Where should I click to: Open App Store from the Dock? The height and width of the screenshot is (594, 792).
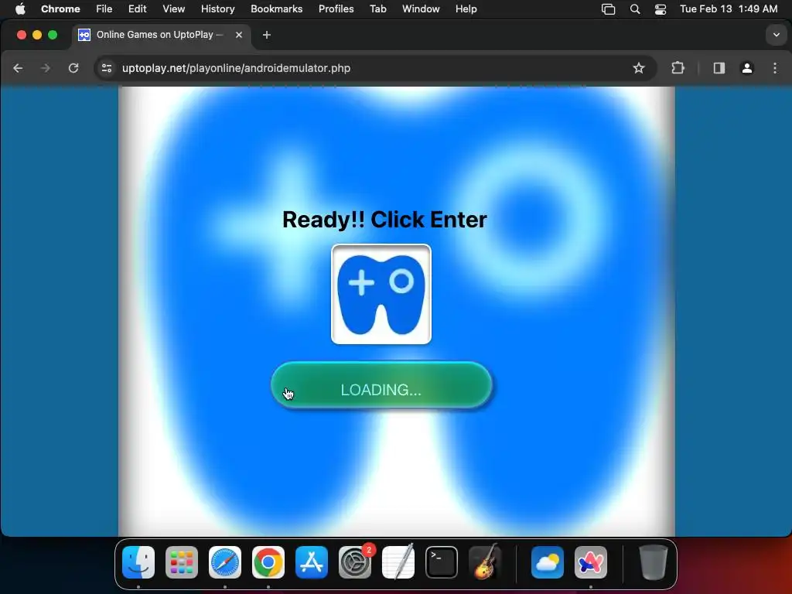click(312, 562)
